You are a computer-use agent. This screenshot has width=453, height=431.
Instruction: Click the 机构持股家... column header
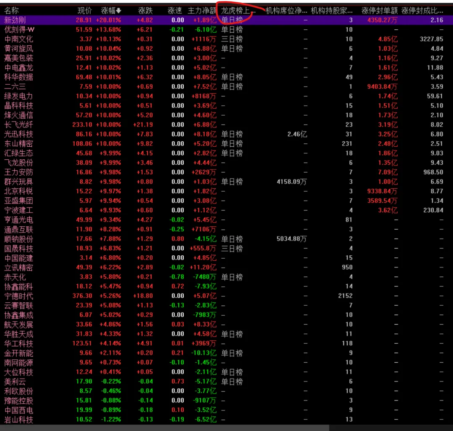point(332,11)
